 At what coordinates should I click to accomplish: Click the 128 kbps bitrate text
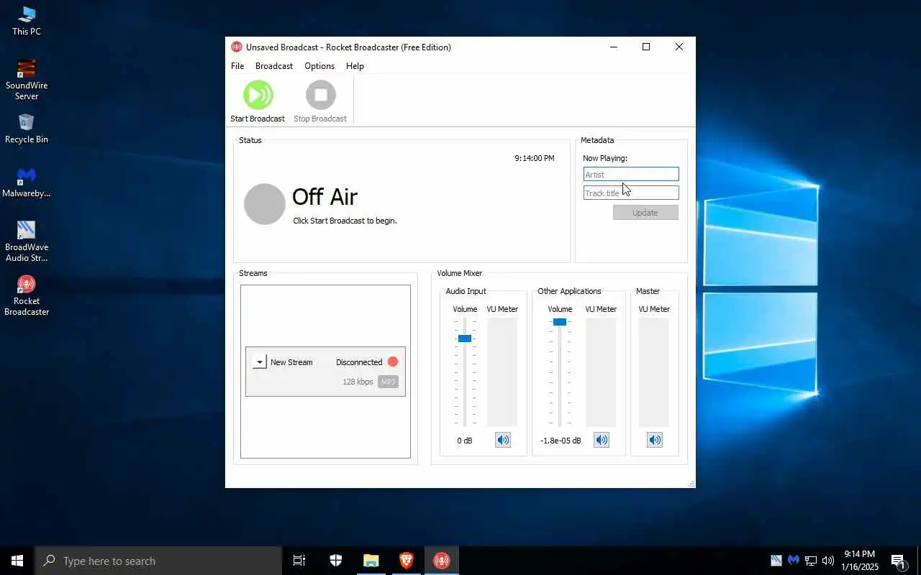point(358,382)
